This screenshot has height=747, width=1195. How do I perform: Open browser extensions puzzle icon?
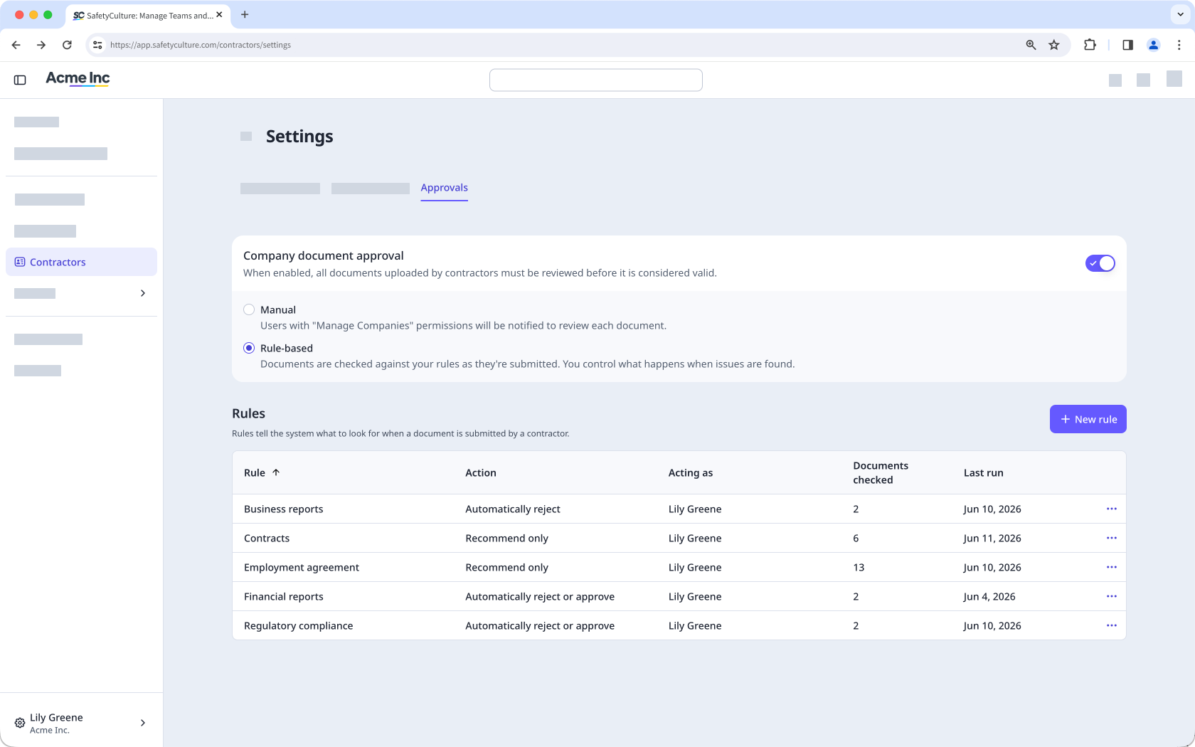click(1090, 45)
